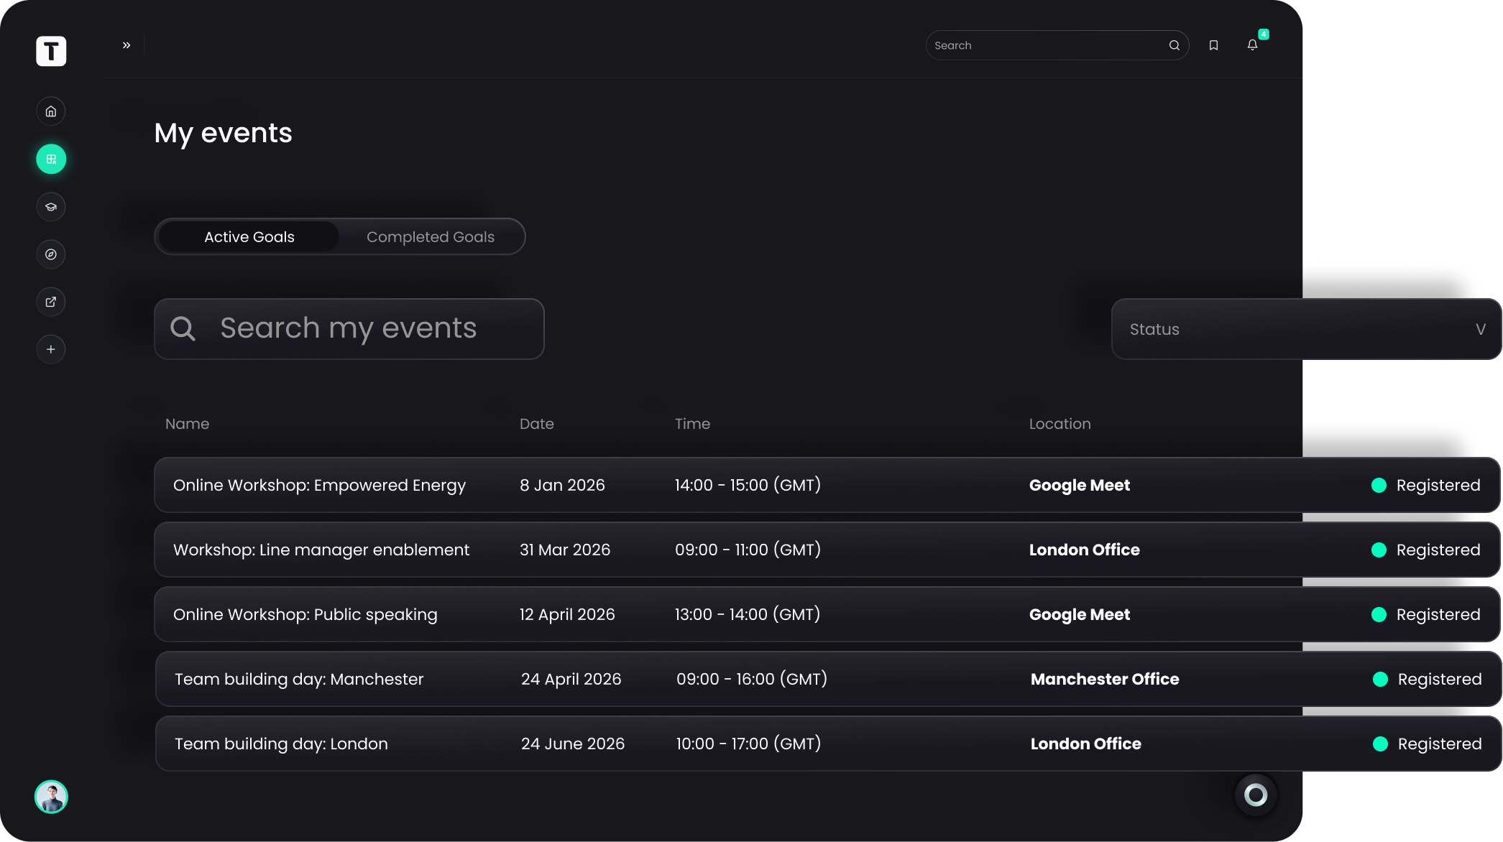Screen dimensions: 1503x842
Task: Open Team building day: Manchester event
Action: point(299,679)
